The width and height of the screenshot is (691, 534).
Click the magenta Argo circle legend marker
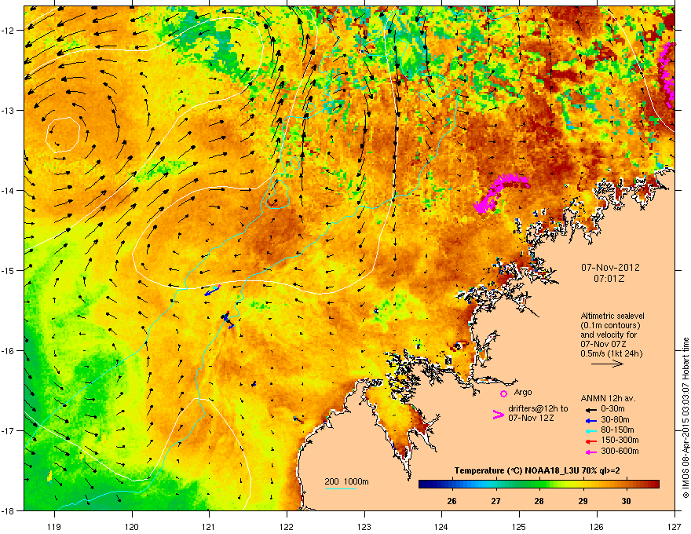click(x=503, y=393)
